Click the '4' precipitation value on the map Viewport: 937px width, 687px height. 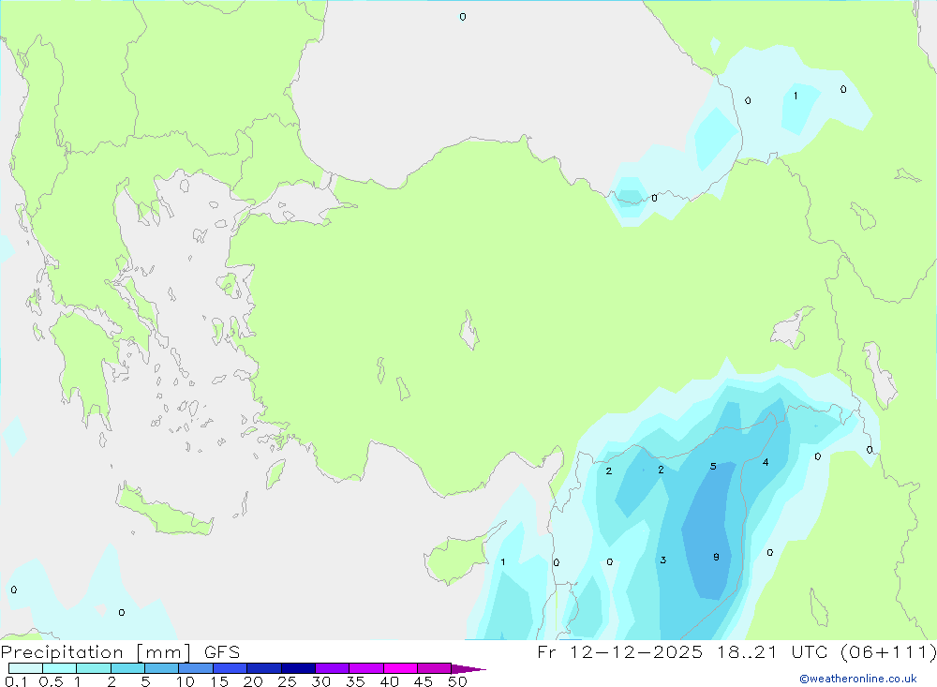[x=766, y=462]
